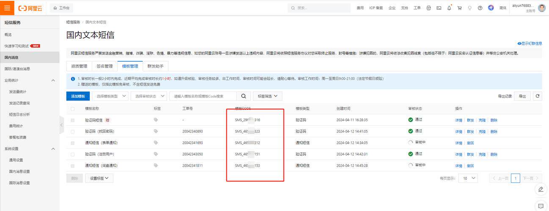
Task: Click the tag icon in the 通知短信（询盘通知）row
Action: tap(156, 165)
